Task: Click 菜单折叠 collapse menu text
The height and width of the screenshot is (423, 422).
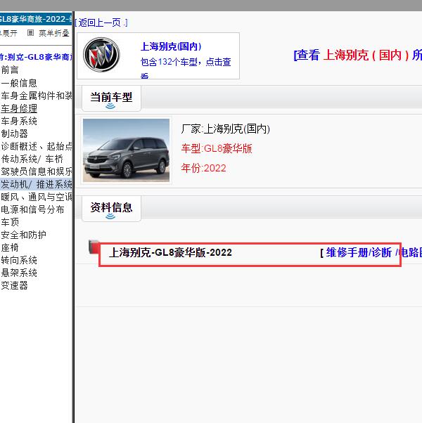Action: click(x=54, y=33)
